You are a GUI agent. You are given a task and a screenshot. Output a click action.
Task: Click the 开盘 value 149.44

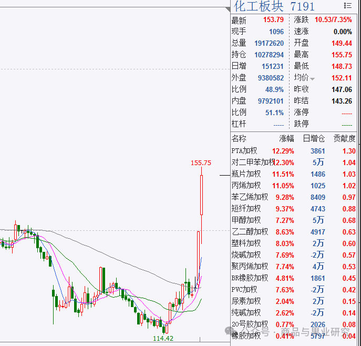(342, 43)
